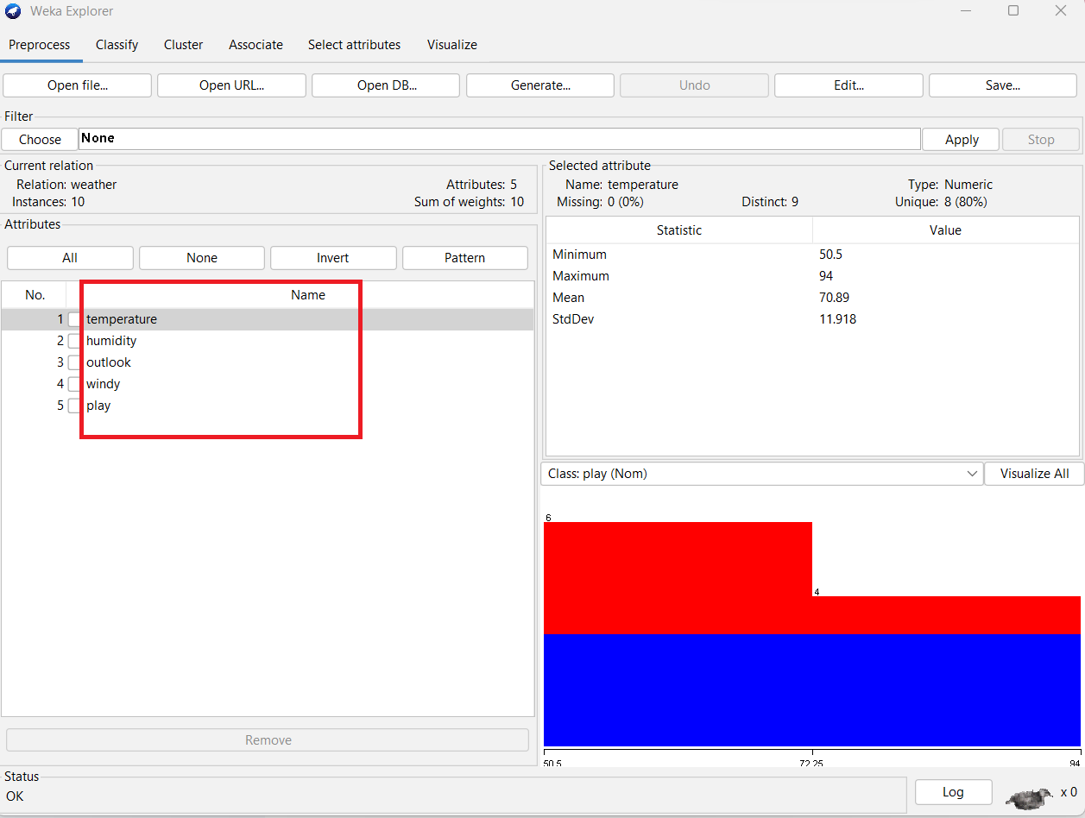Click the red histogram bar labeled 6
This screenshot has height=818, width=1085.
pos(678,578)
